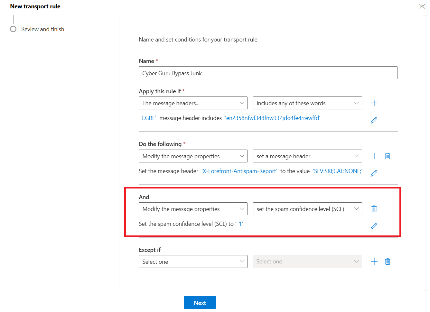Image resolution: width=430 pixels, height=312 pixels.
Task: Open the Except if 'Select one' dropdown
Action: click(x=193, y=262)
